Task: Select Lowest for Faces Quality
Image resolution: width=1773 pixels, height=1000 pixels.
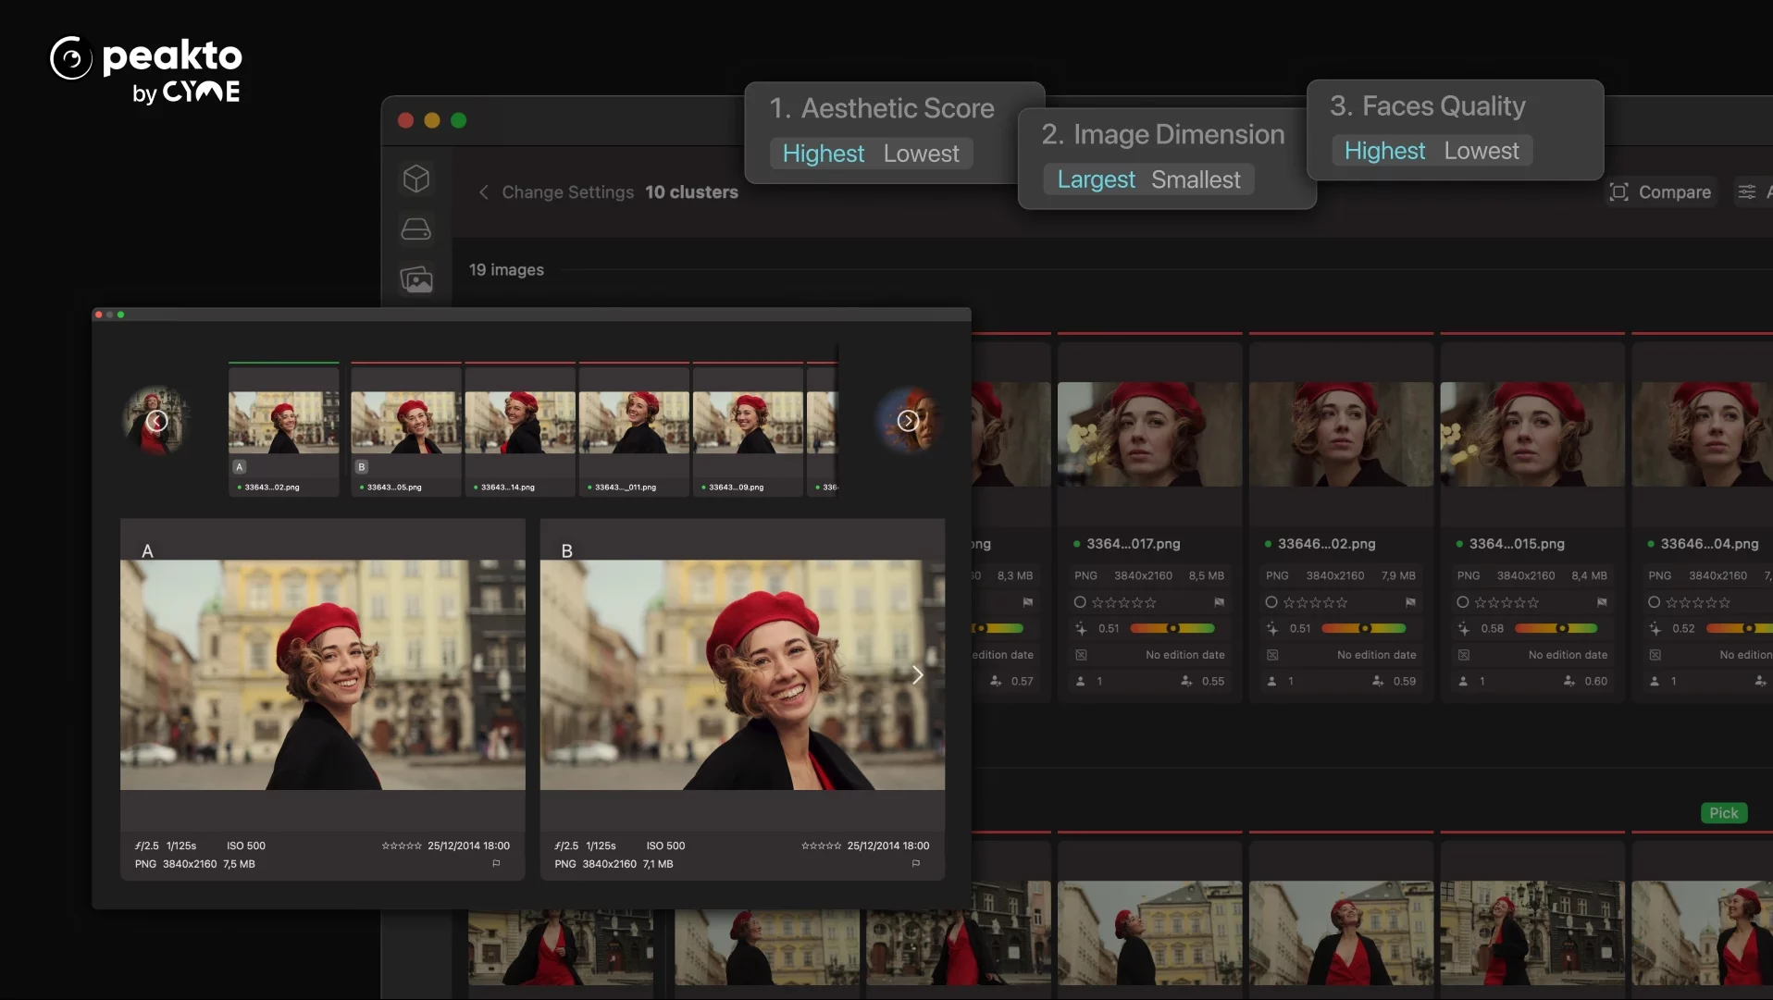Action: [x=1481, y=151]
